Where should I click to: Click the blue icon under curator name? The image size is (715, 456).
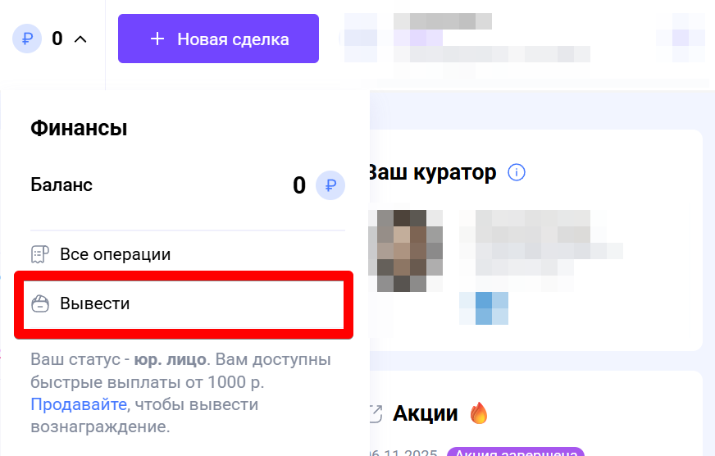click(x=484, y=308)
